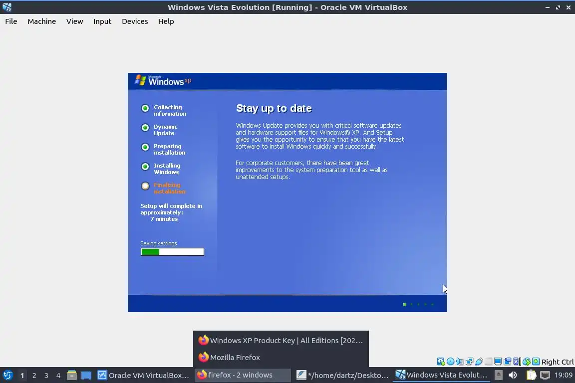Viewport: 575px width, 383px height.
Task: Click the Saving settings label
Action: pyautogui.click(x=158, y=243)
